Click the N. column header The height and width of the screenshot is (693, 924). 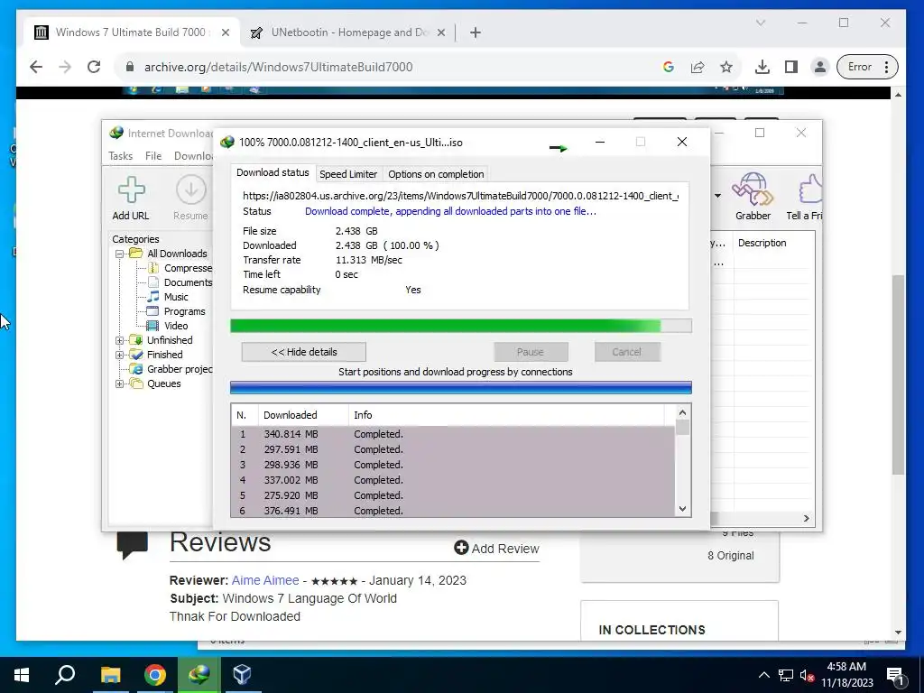click(x=245, y=415)
